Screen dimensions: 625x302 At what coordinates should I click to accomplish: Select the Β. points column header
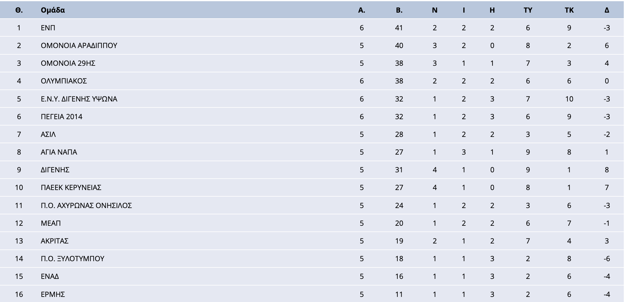[399, 10]
